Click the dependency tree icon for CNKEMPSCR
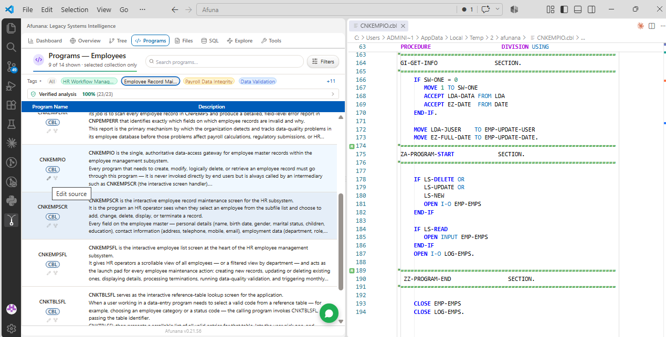Image resolution: width=666 pixels, height=337 pixels. (x=56, y=225)
